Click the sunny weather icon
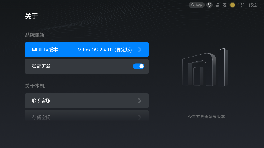264x148 pixels. pyautogui.click(x=232, y=5)
